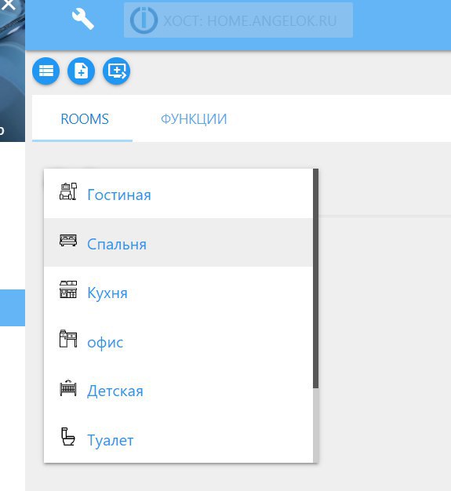This screenshot has height=491, width=451.
Task: Click the add screen round button
Action: (117, 71)
